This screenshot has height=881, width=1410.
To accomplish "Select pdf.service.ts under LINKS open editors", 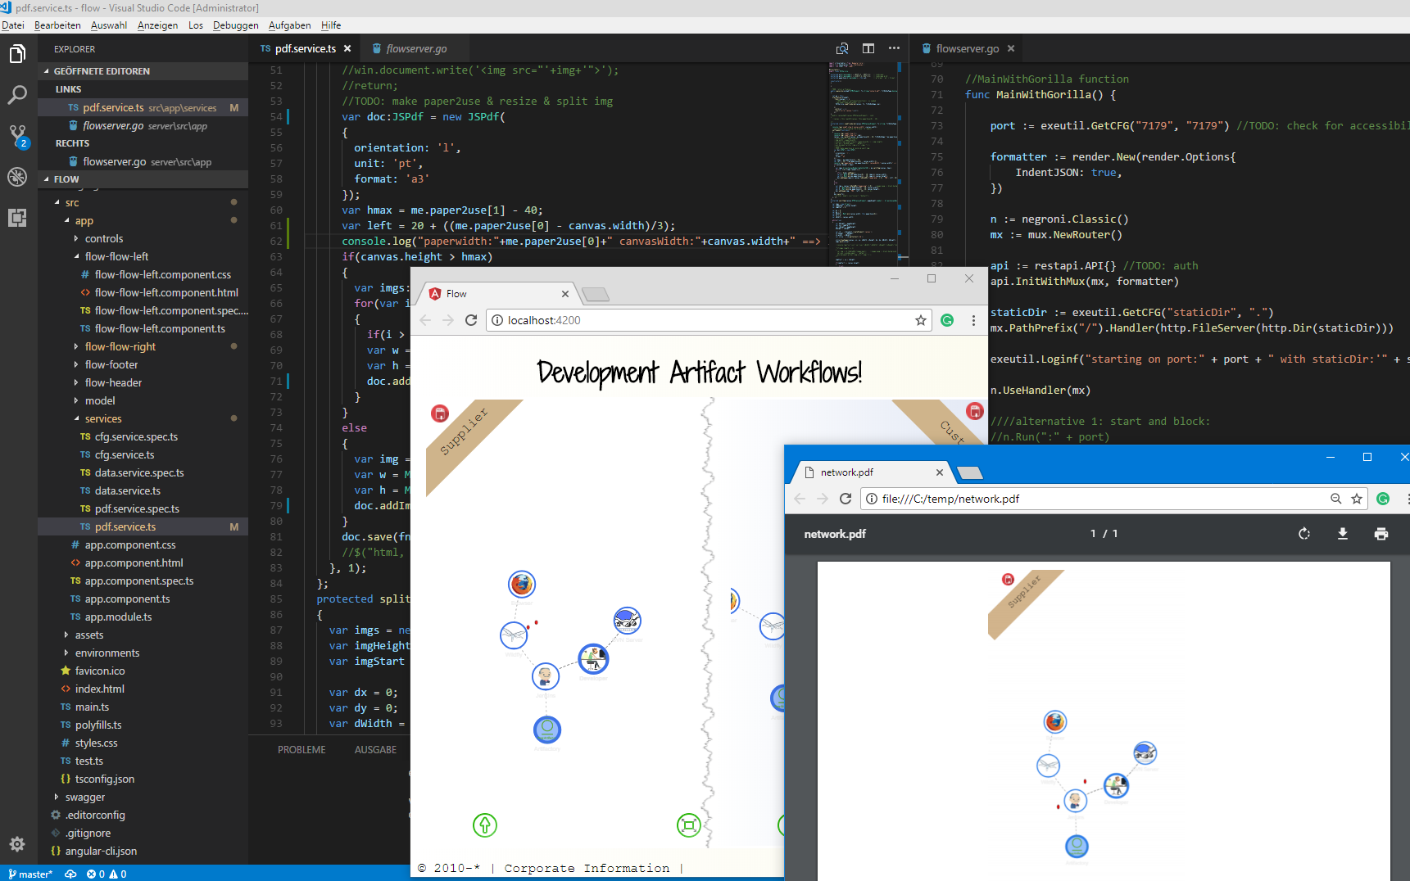I will click(143, 107).
